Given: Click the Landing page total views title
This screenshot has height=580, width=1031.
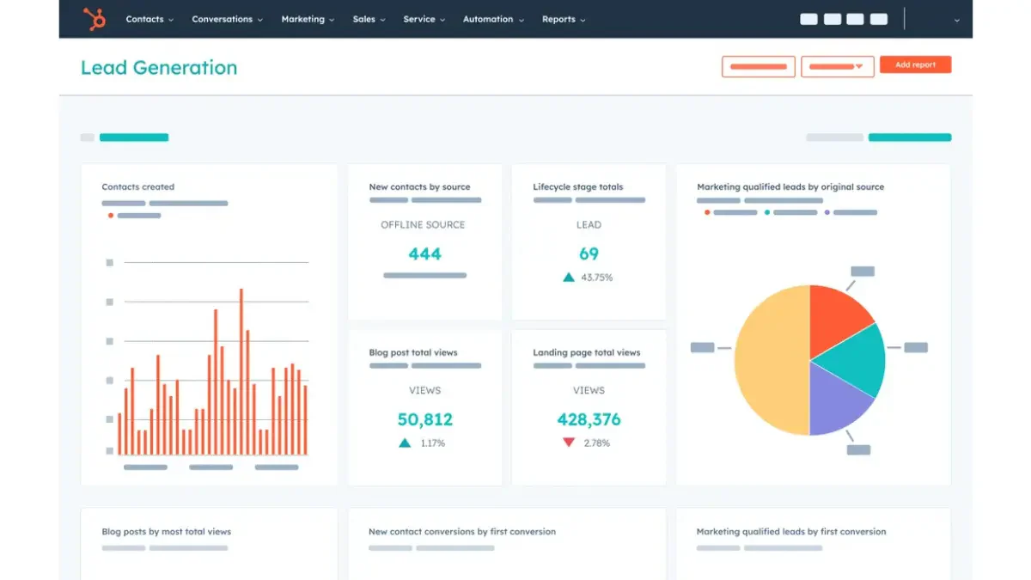Looking at the screenshot, I should [587, 352].
